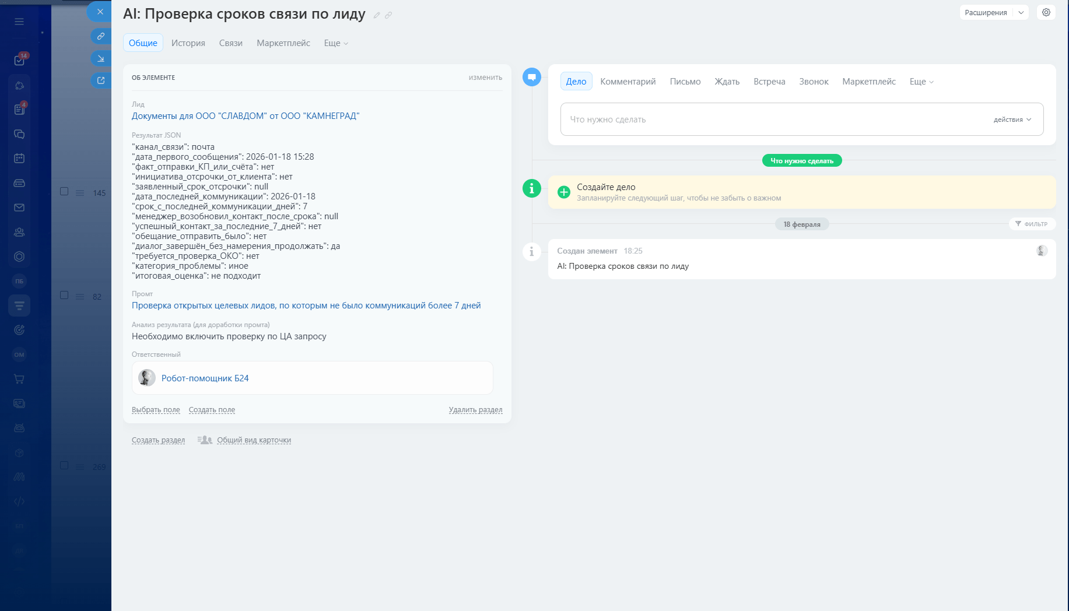Open the card settings gear icon
Image resolution: width=1069 pixels, height=611 pixels.
coord(1046,12)
